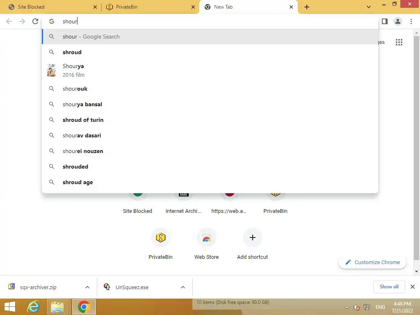Select the 'shroud' suggestion
The height and width of the screenshot is (315, 420).
pyautogui.click(x=210, y=52)
